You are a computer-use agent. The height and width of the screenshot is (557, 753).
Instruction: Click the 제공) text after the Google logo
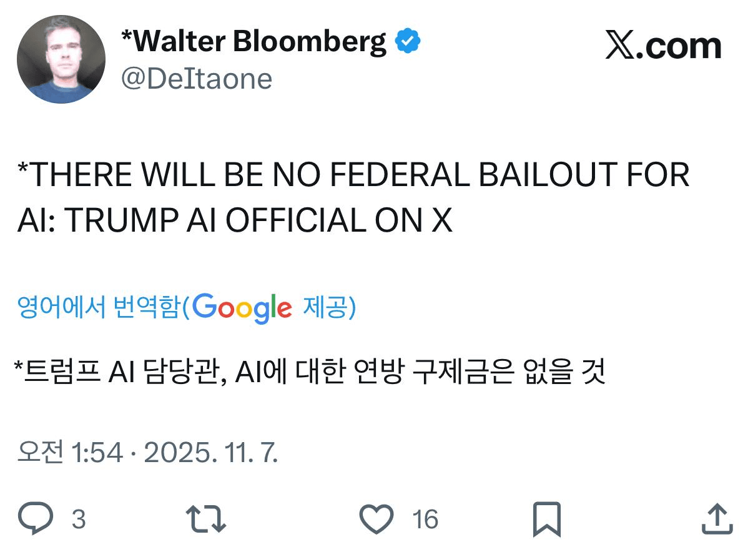[329, 307]
